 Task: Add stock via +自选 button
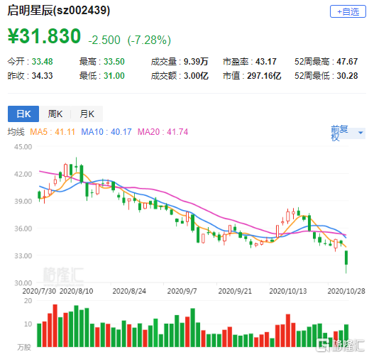tap(348, 11)
